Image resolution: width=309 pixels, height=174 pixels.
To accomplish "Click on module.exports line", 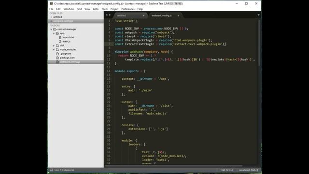I will coord(130,71).
